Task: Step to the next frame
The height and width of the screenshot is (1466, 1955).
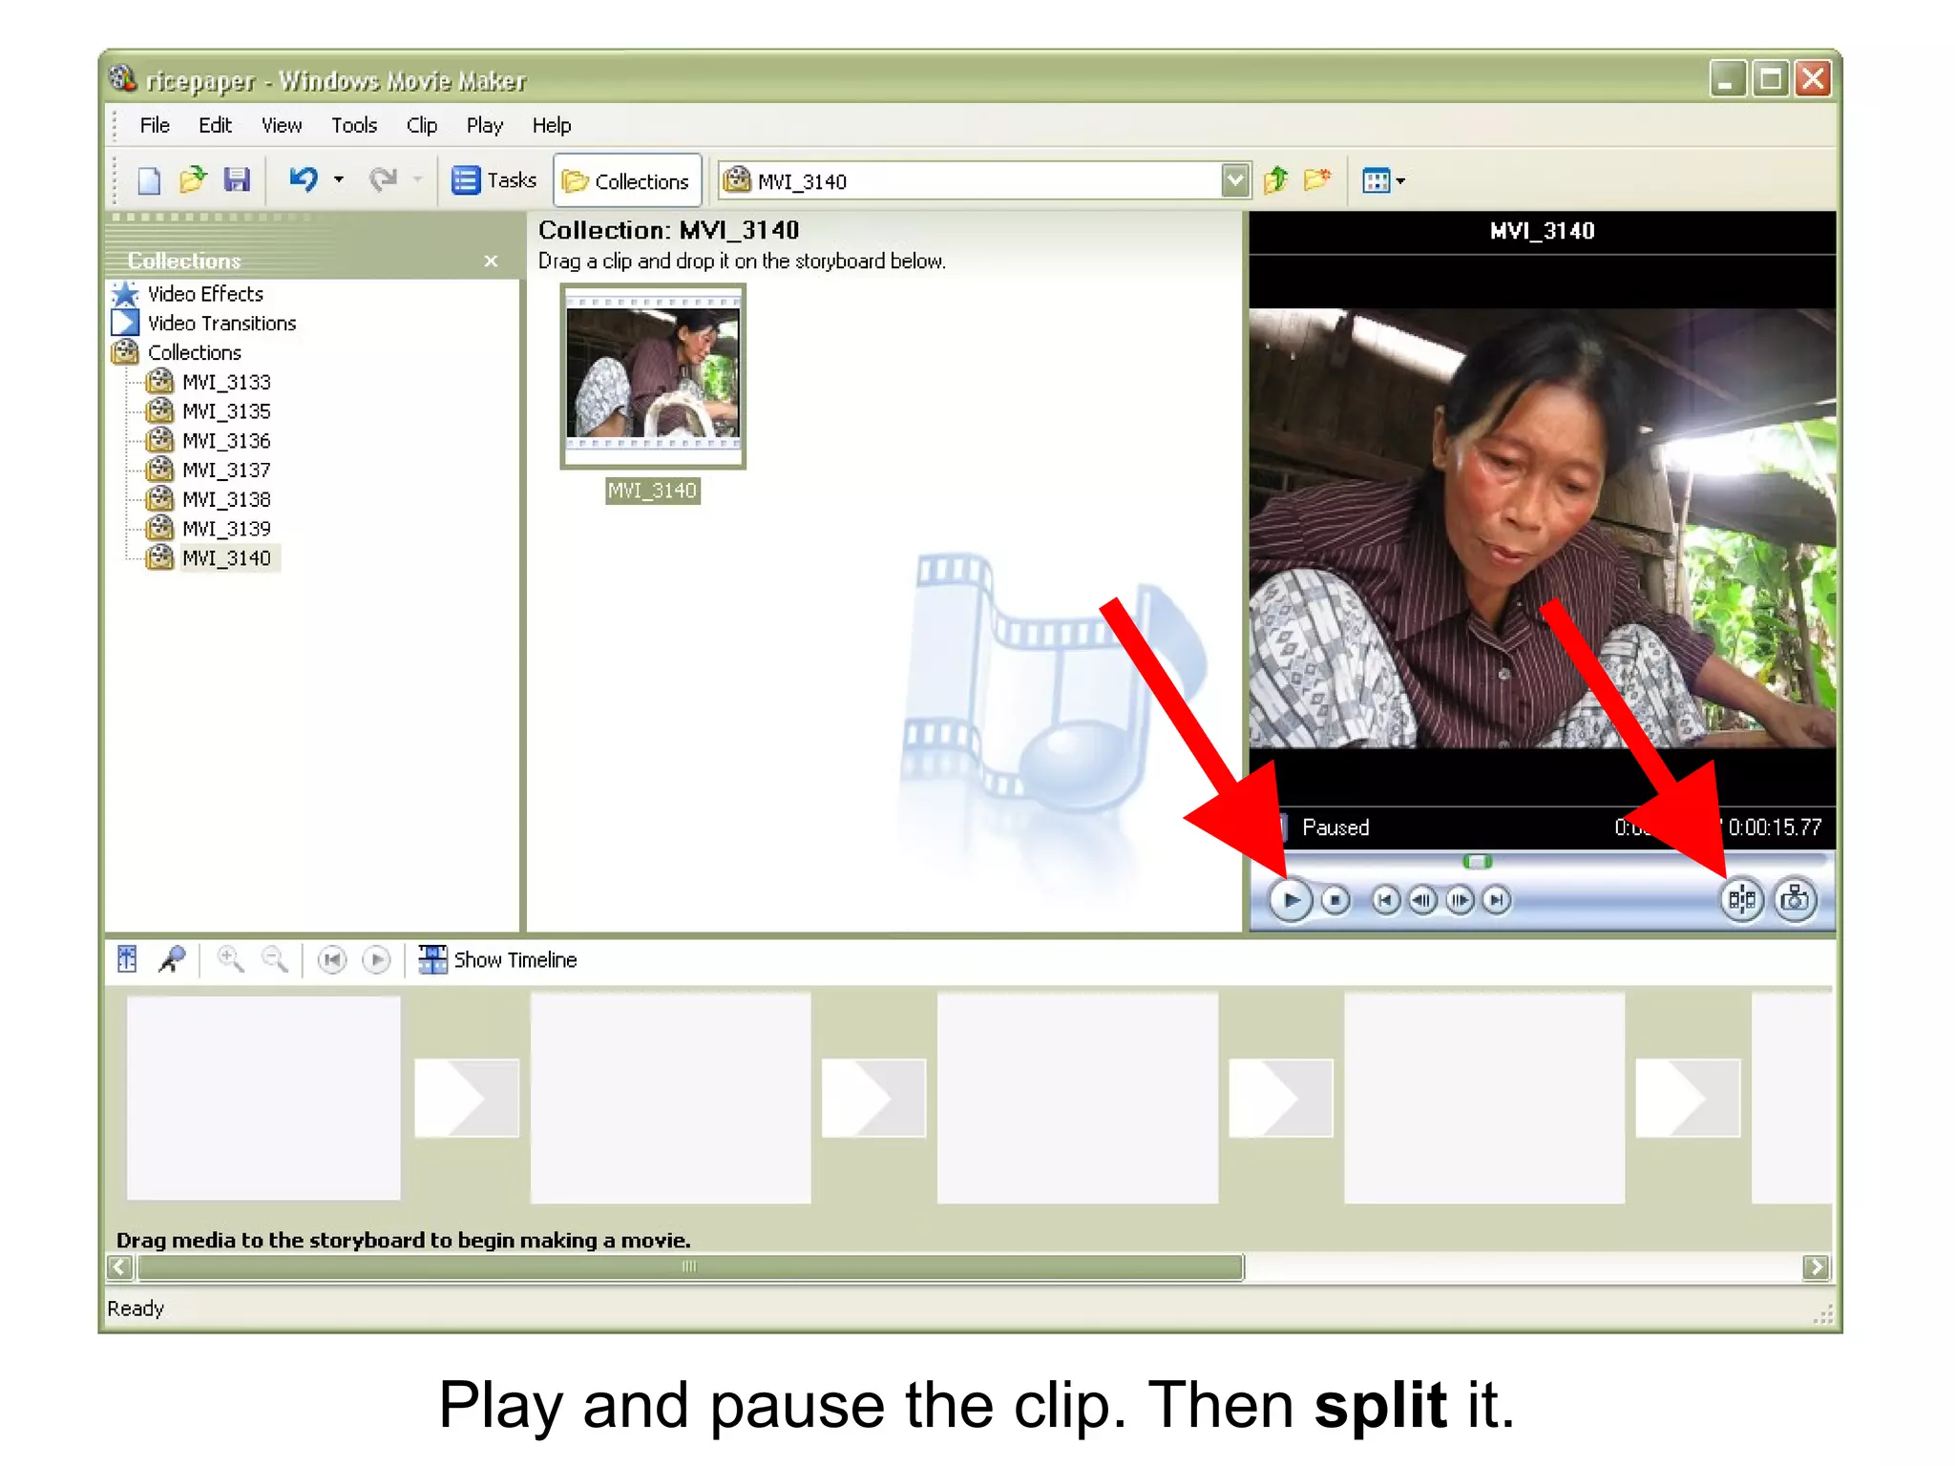Action: click(1460, 900)
